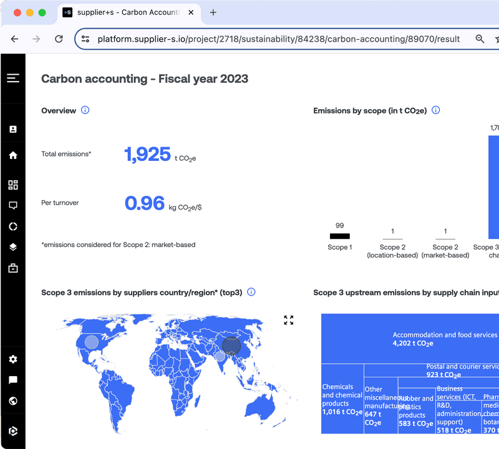Click the Scope 1 black bar
499x449 pixels.
pos(339,236)
